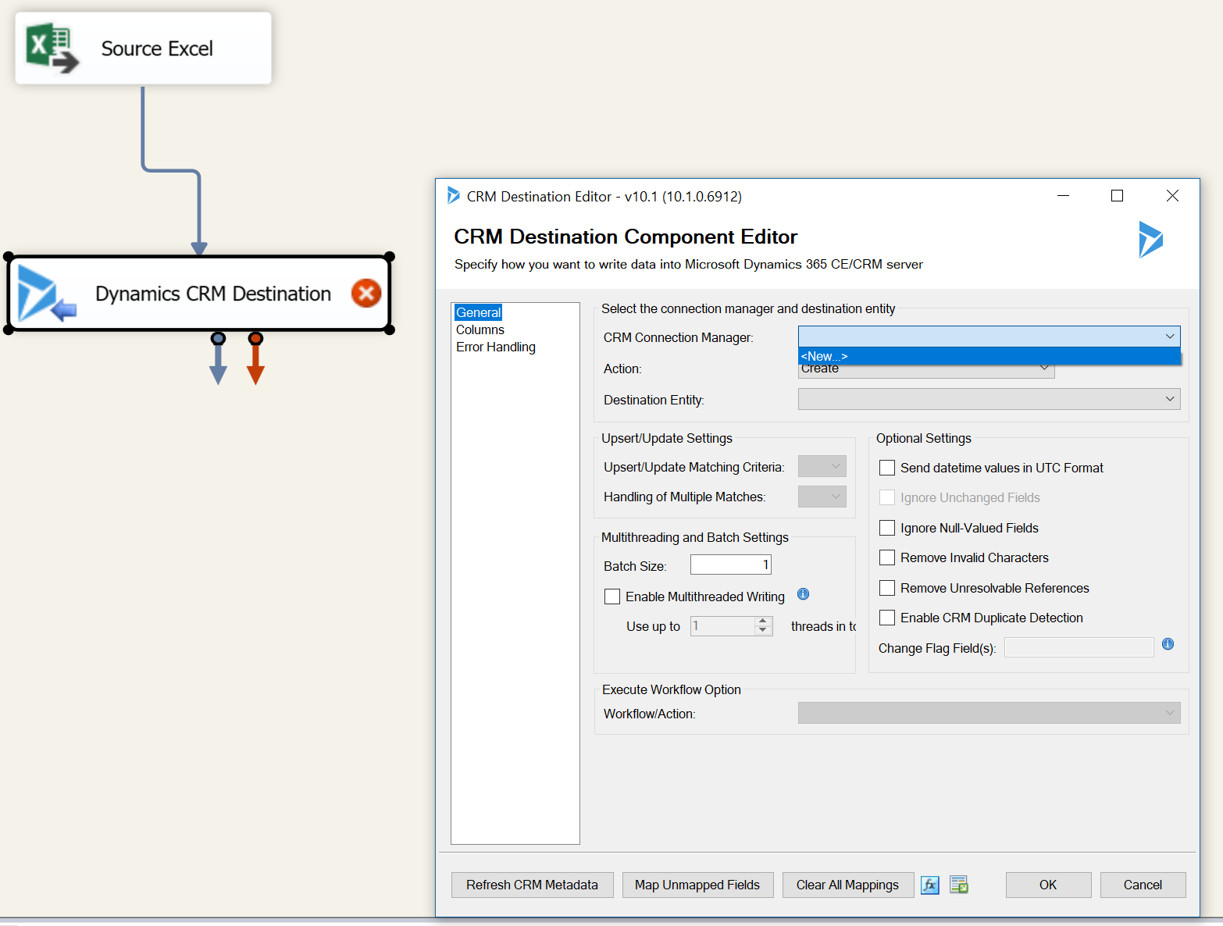Click the Cancel button
This screenshot has width=1223, height=926.
tap(1143, 885)
